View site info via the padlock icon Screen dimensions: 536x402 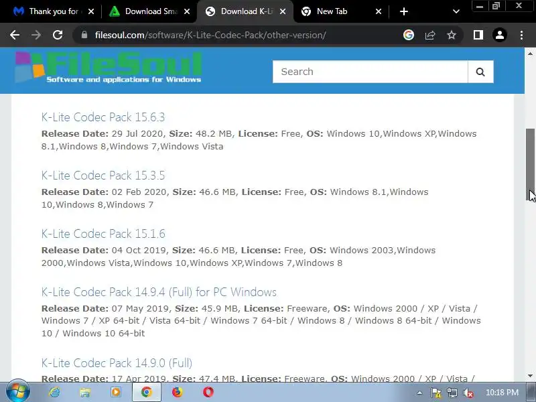click(x=84, y=35)
